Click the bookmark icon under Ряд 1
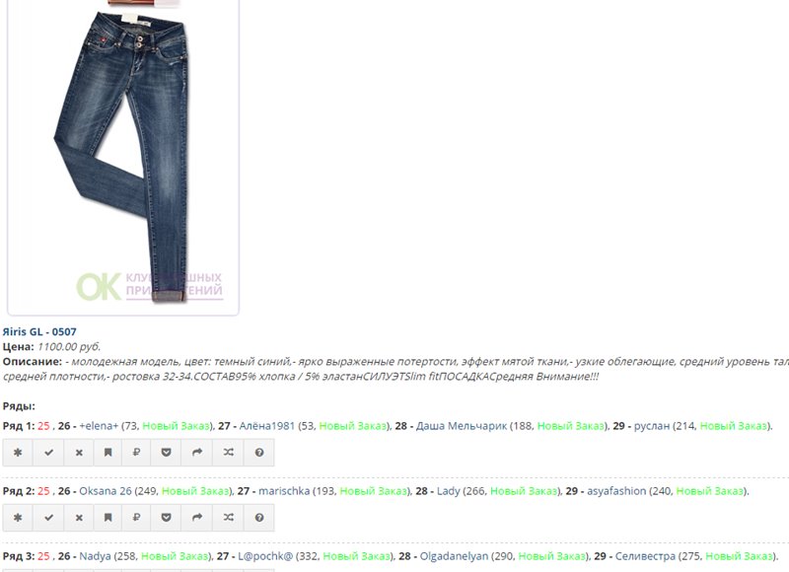This screenshot has width=789, height=572. [108, 453]
